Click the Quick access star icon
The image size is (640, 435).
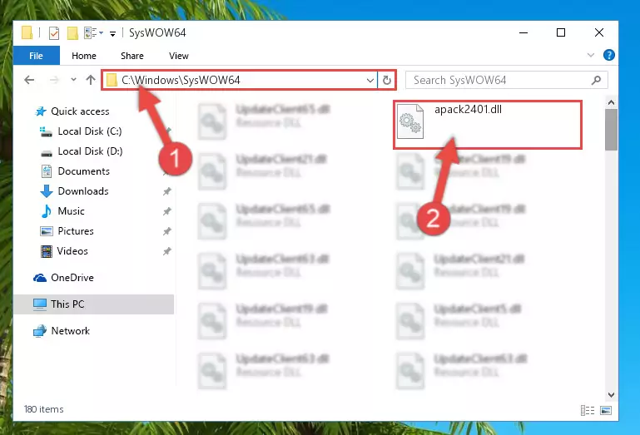(41, 111)
